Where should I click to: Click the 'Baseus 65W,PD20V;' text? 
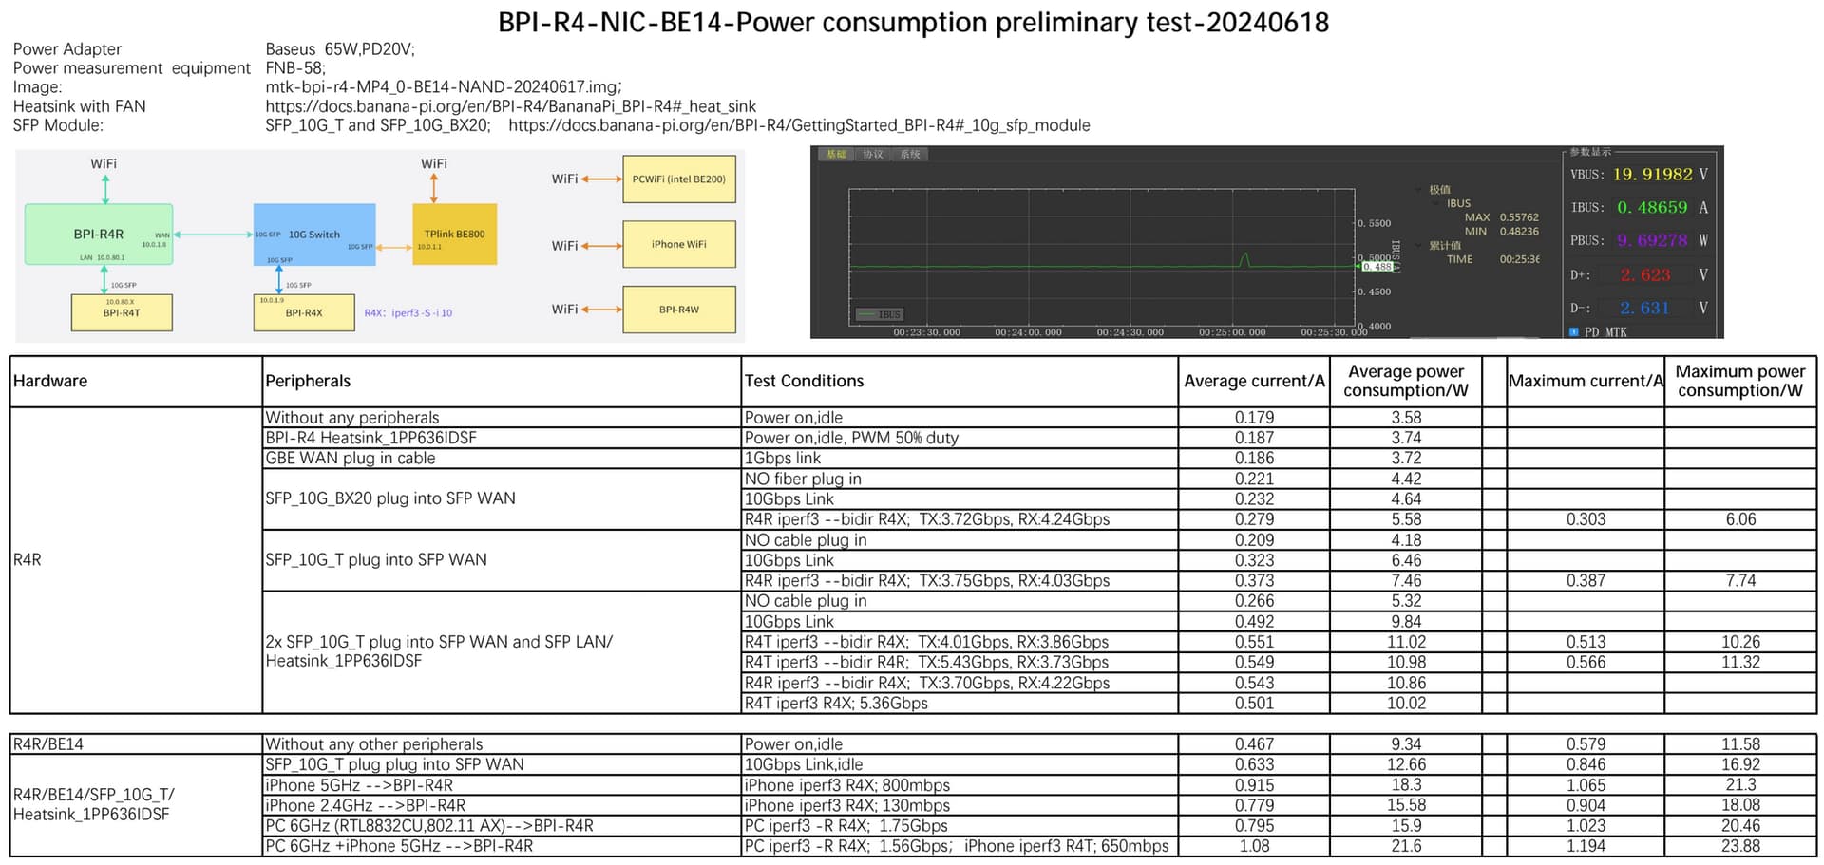(340, 49)
